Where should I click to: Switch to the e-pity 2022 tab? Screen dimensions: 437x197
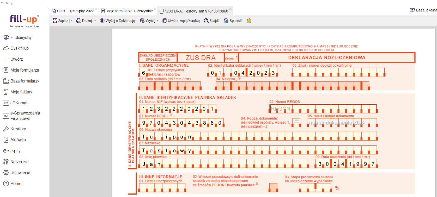point(82,11)
